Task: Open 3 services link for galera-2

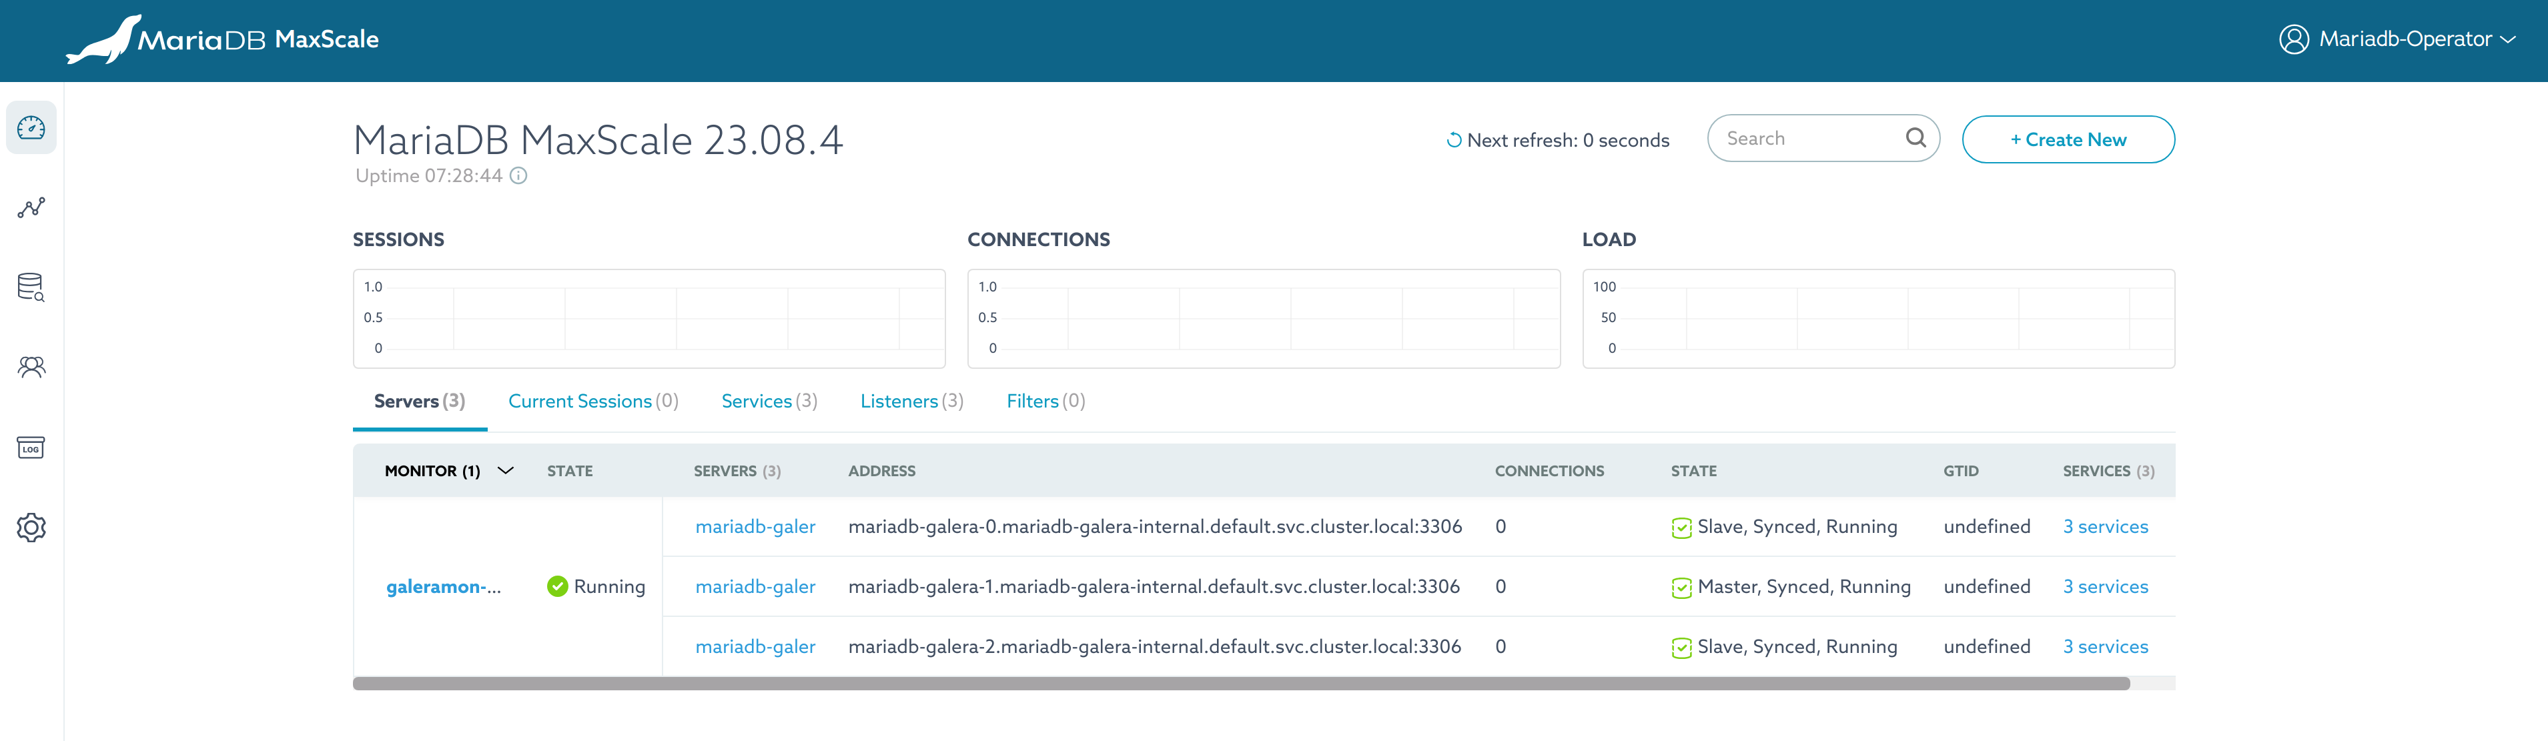Action: pyautogui.click(x=2106, y=646)
